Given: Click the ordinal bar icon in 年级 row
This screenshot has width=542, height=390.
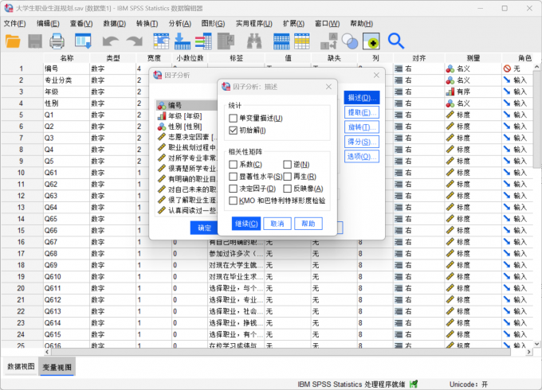Looking at the screenshot, I should 451,92.
